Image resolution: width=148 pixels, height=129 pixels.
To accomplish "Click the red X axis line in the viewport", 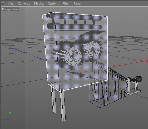I will pyautogui.click(x=127, y=64).
